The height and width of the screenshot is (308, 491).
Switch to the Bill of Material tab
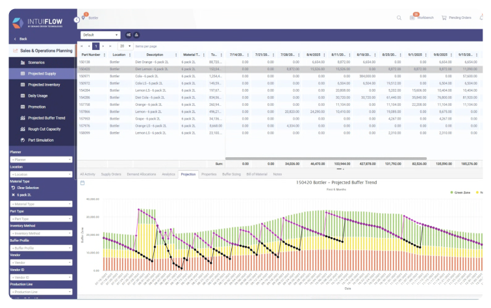pos(257,174)
